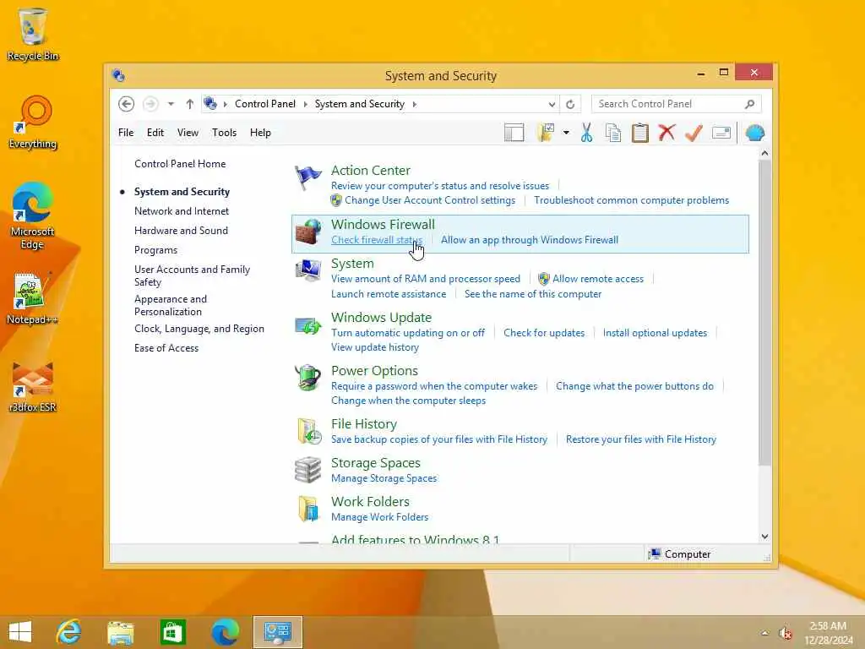This screenshot has height=649, width=865.
Task: Open Ease of Access category
Action: [x=166, y=348]
